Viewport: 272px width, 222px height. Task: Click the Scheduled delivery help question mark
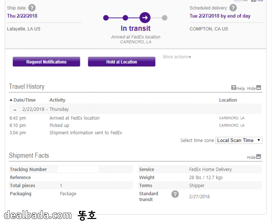coord(233,8)
